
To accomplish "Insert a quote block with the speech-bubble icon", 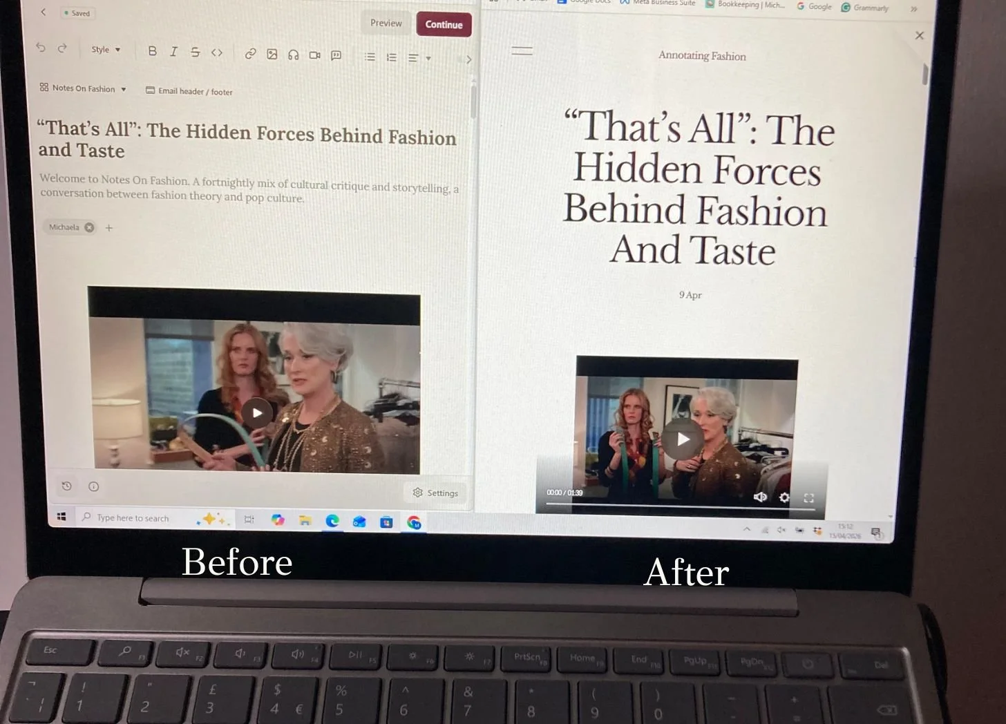I will click(x=336, y=55).
